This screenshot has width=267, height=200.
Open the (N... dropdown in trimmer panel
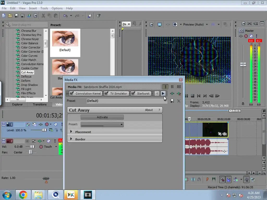pos(126,24)
